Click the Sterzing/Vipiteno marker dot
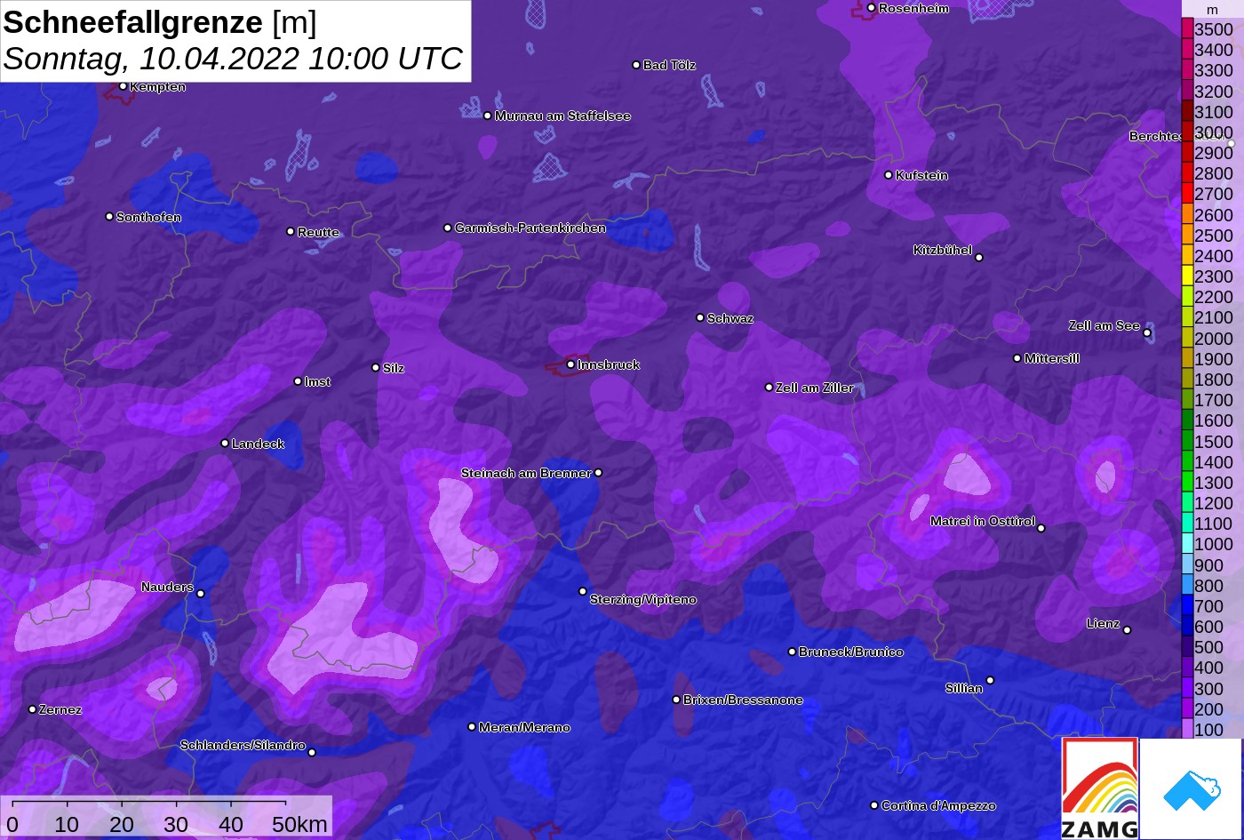The height and width of the screenshot is (840, 1244). click(583, 591)
